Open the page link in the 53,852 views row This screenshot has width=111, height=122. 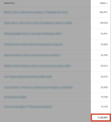tap(34, 44)
